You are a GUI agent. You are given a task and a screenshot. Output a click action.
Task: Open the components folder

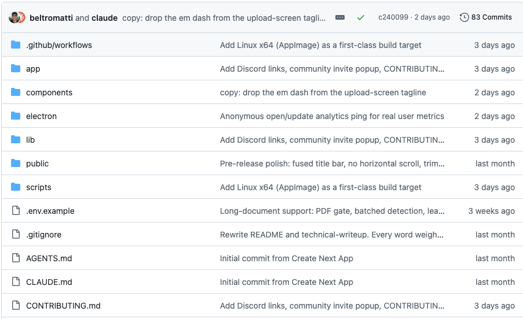pos(49,92)
